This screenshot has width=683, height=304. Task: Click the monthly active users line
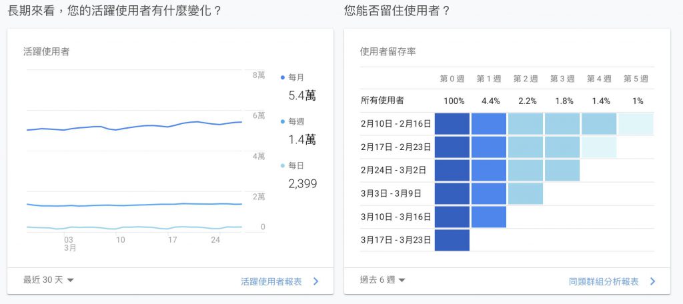click(x=134, y=126)
